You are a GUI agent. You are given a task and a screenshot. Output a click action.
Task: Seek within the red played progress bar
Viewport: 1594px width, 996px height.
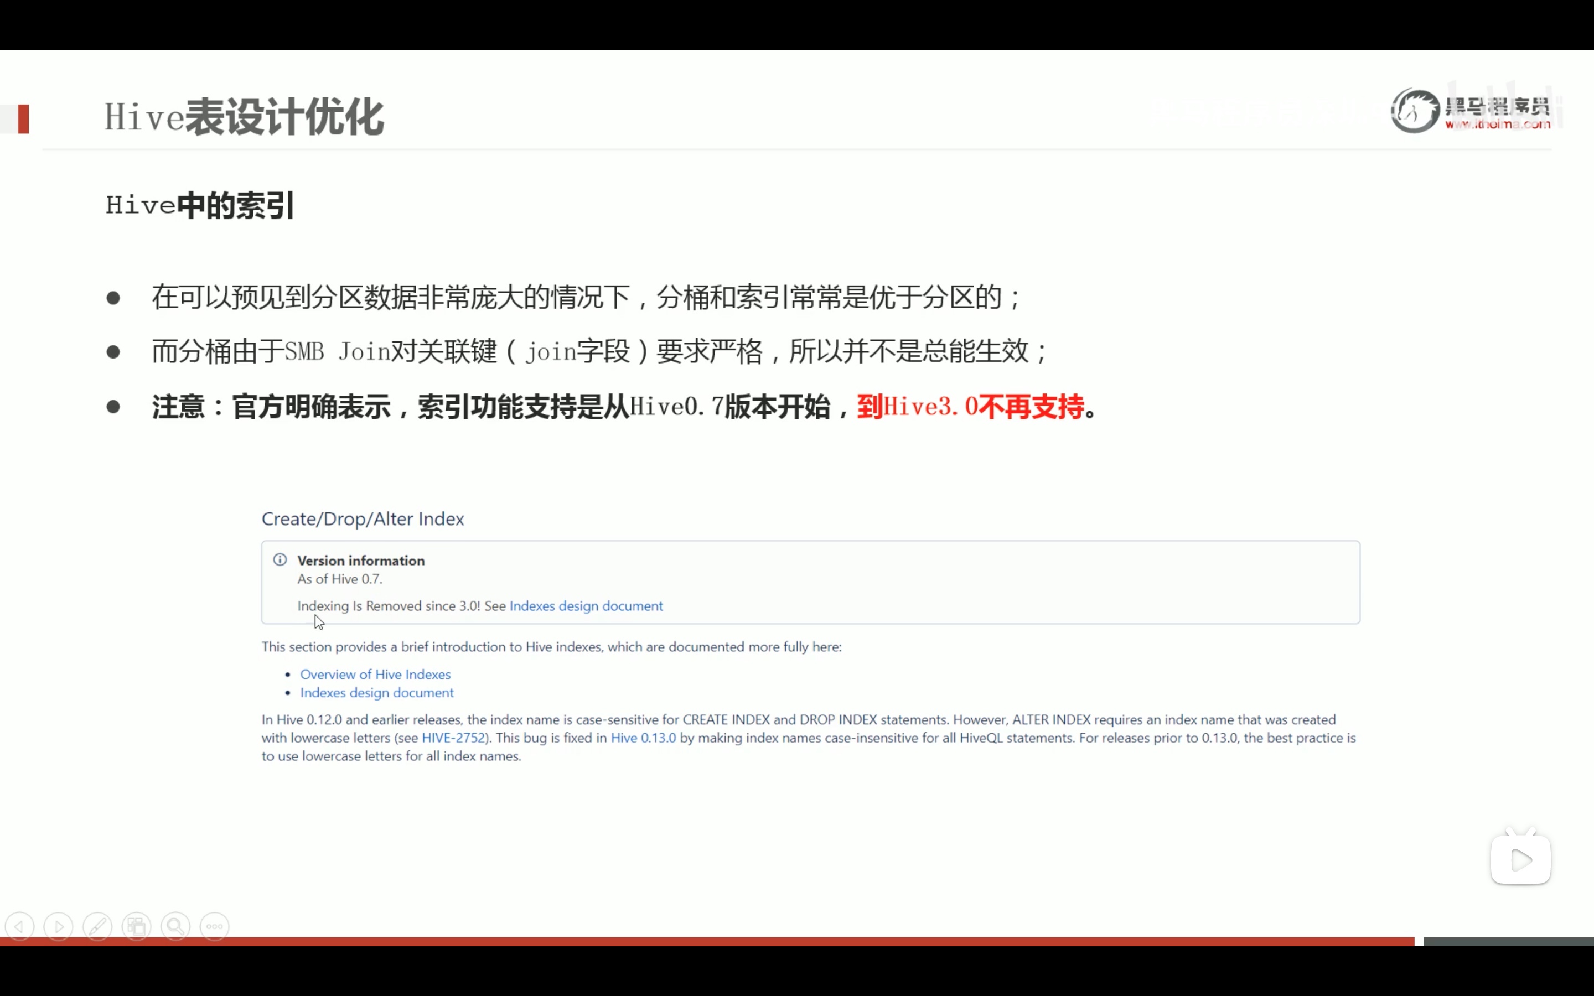(707, 941)
